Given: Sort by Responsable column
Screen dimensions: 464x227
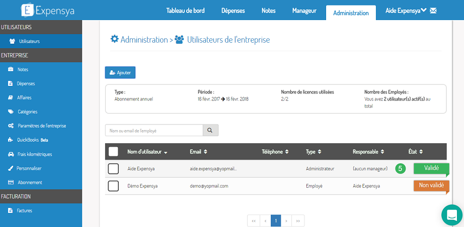Looking at the screenshot, I should tap(368, 152).
